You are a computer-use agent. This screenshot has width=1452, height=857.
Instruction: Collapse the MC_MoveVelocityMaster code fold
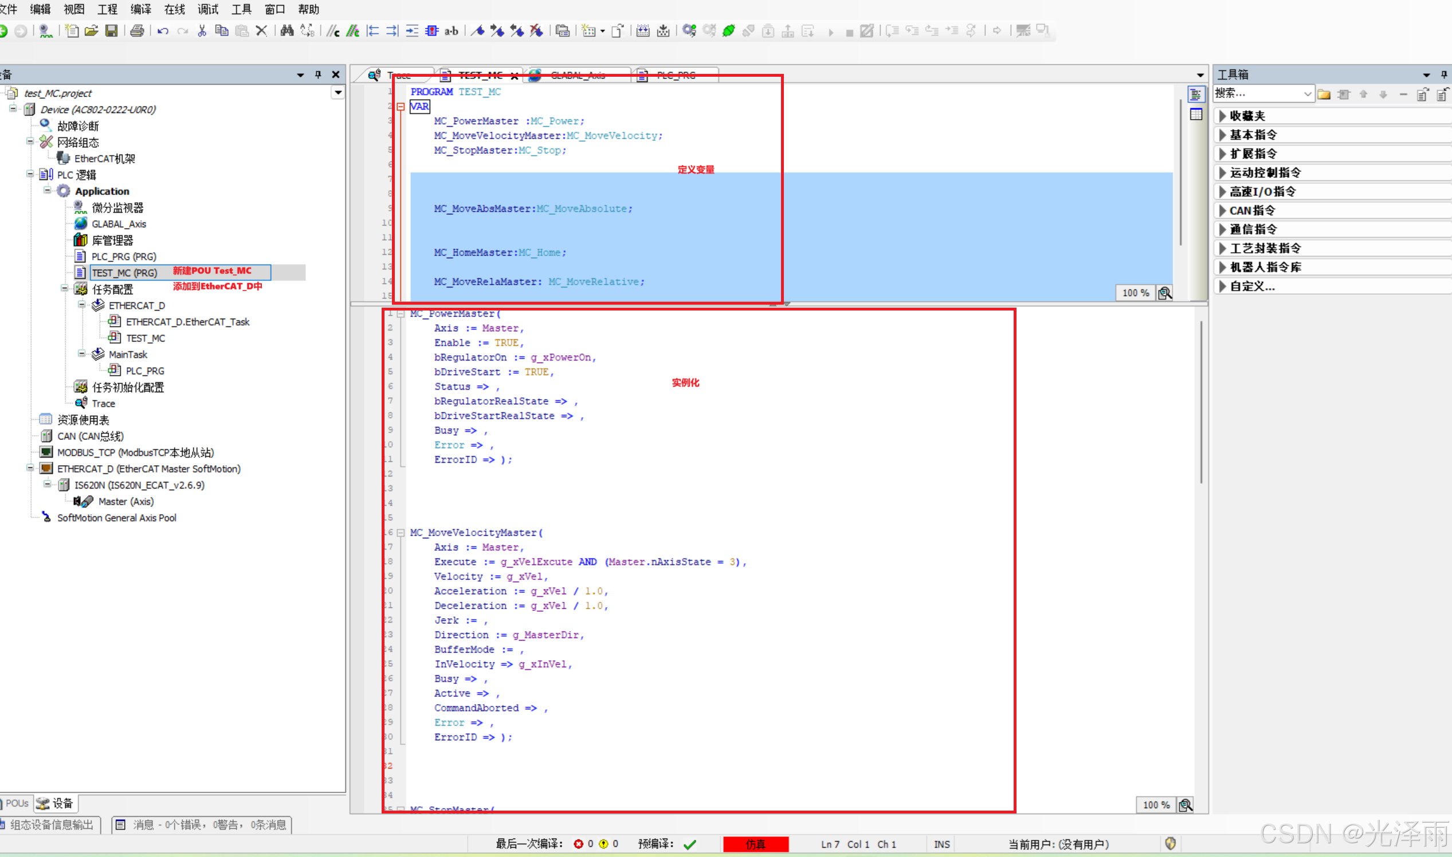[401, 533]
